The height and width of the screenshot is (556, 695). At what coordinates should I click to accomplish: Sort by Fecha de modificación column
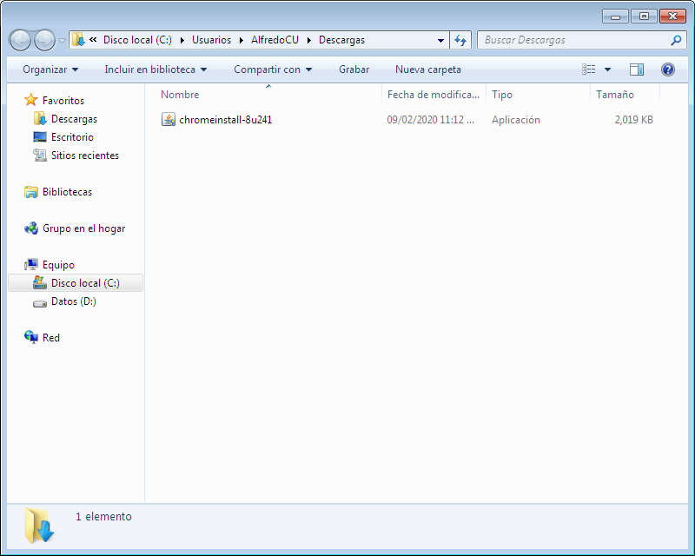click(x=434, y=95)
